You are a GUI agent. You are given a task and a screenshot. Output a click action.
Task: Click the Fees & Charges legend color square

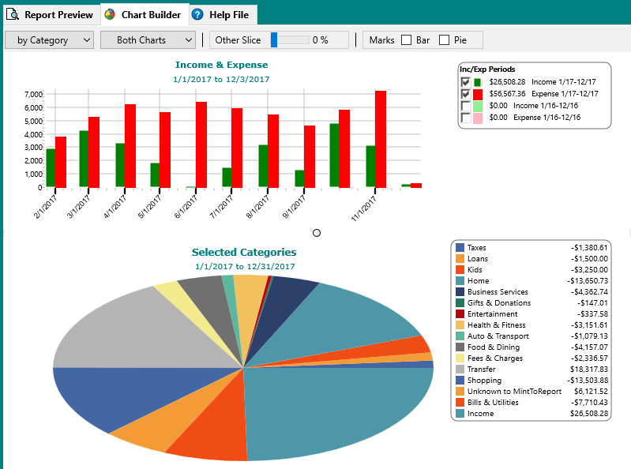point(460,358)
